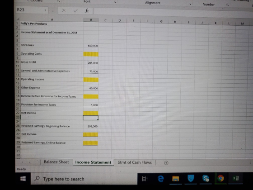Screen dimensions: 253x190
Task: Select row 23 header
Action: [18, 117]
